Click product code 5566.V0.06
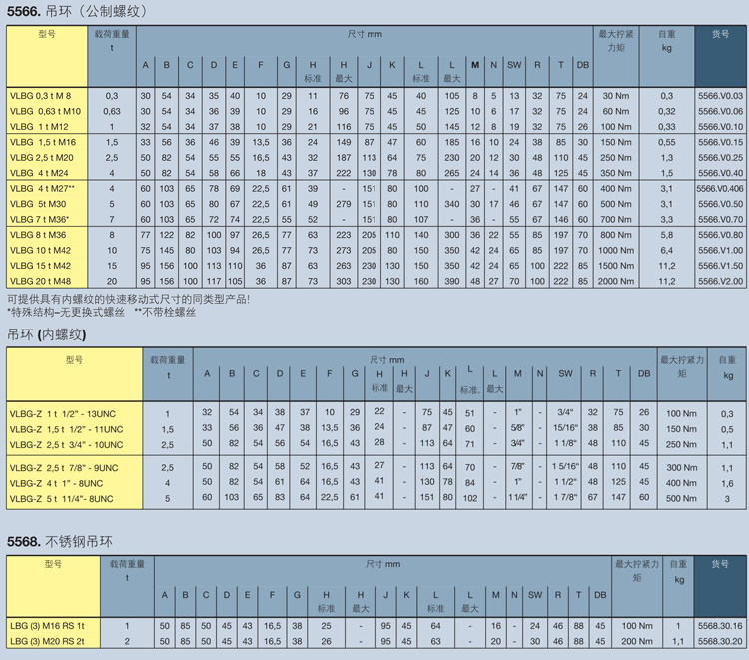Image resolution: width=749 pixels, height=660 pixels. (719, 111)
